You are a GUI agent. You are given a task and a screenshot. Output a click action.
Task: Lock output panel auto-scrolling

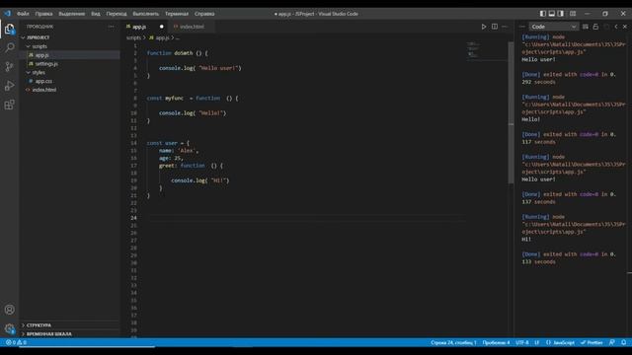tap(595, 27)
